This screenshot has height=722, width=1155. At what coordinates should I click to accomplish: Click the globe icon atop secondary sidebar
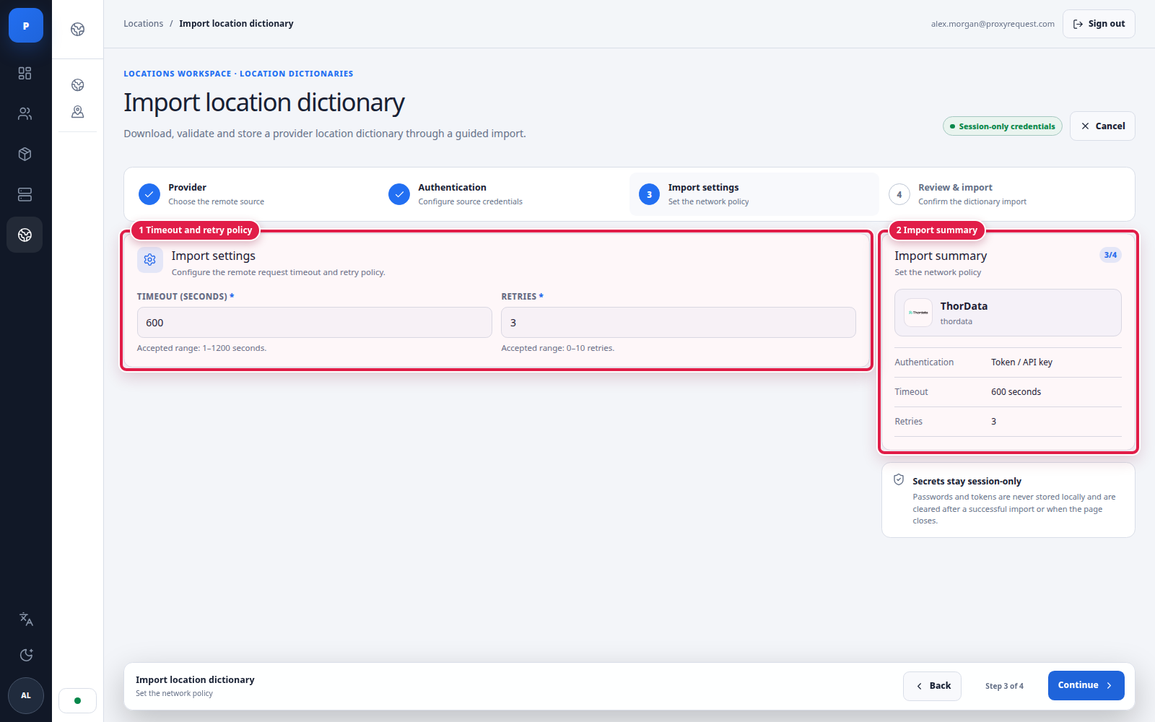(78, 29)
